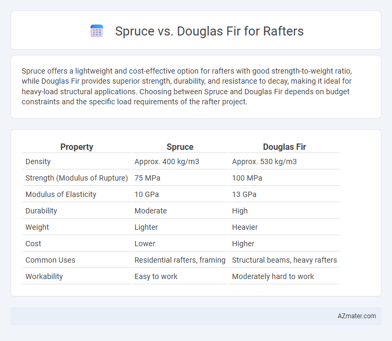Click the 'Heavier' cell
This screenshot has width=392, height=341.
[245, 227]
